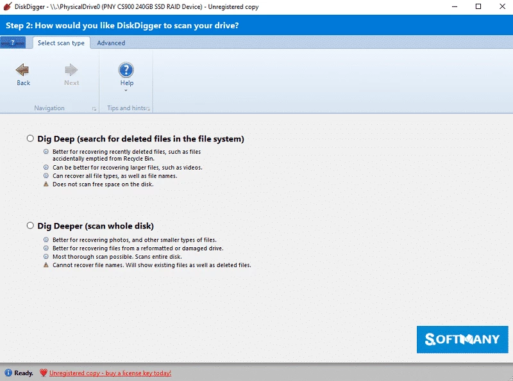
Task: Click the red heart icon in status bar
Action: (x=43, y=373)
